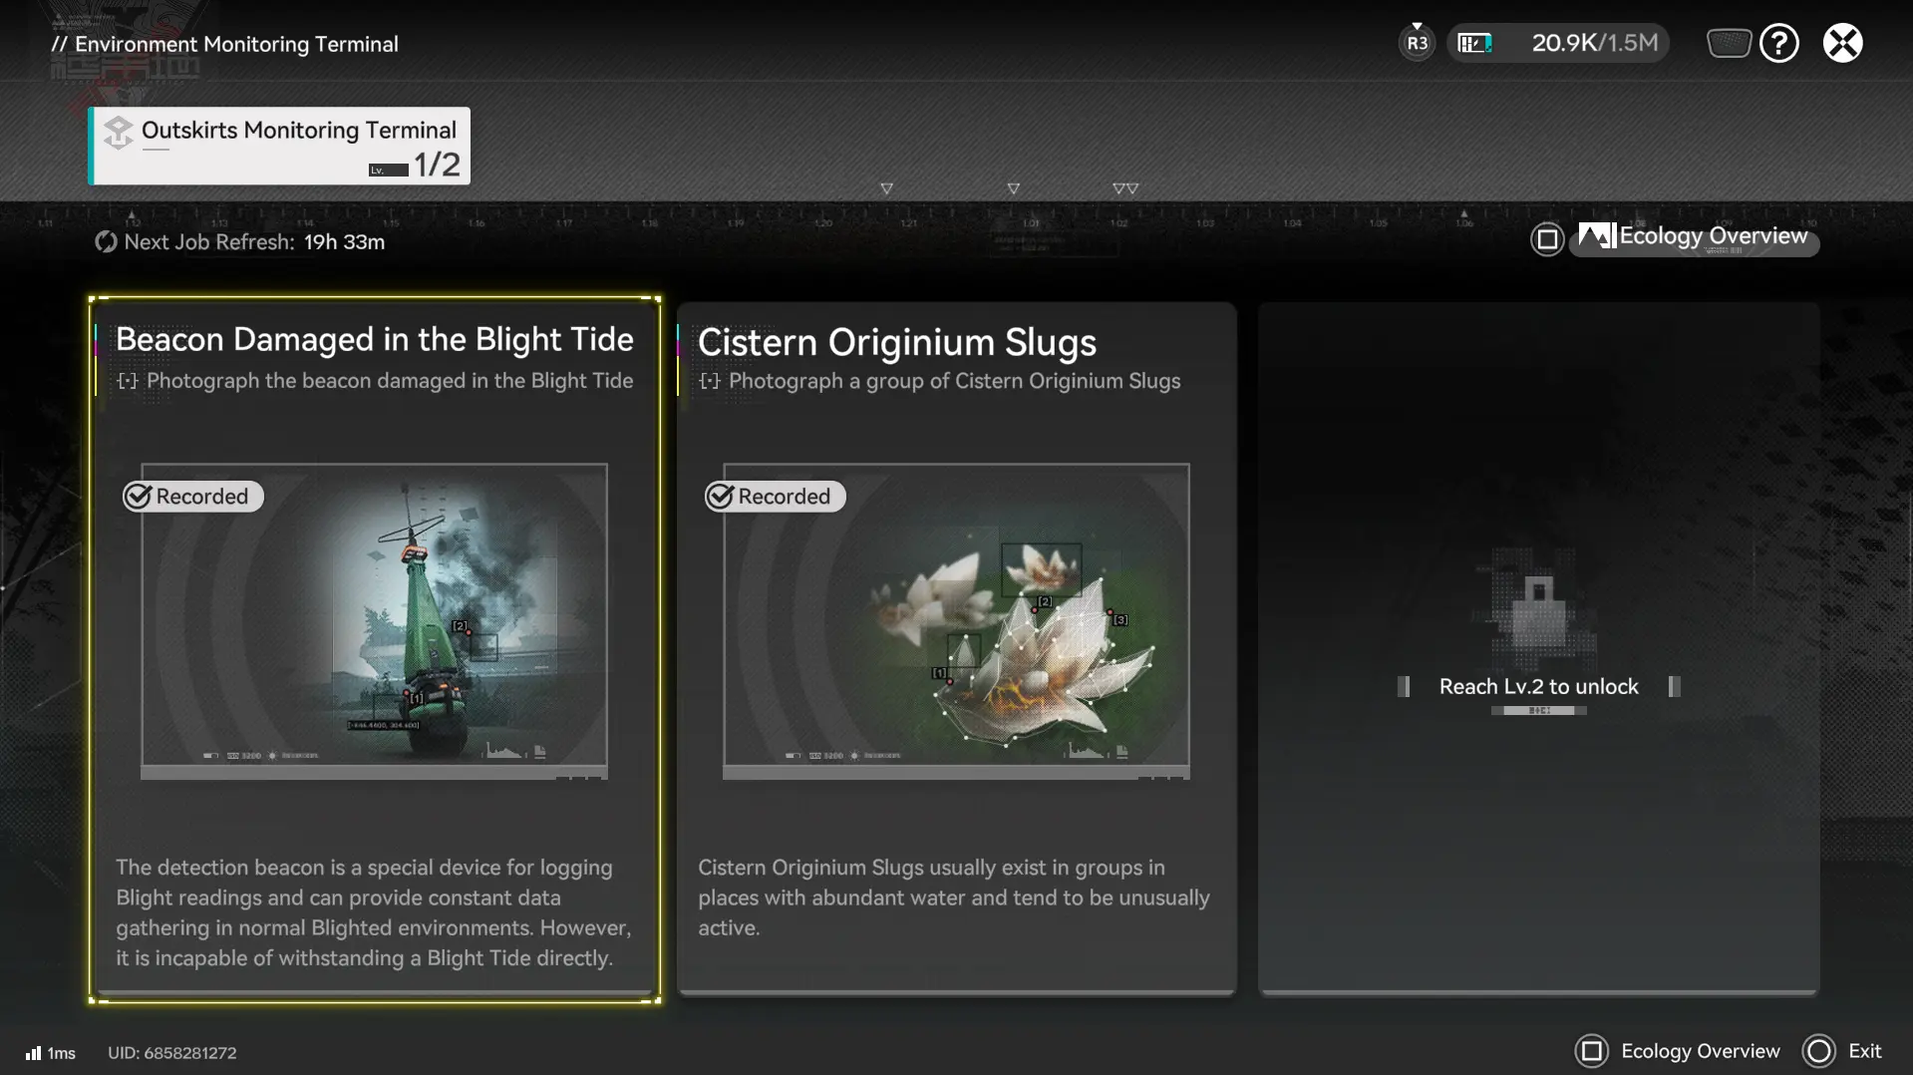Screen dimensions: 1913x1075
Task: Click the R3 button indicator icon
Action: click(x=1417, y=43)
